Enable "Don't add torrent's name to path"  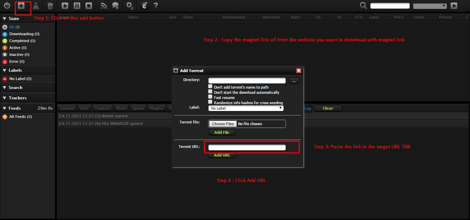[x=210, y=87]
